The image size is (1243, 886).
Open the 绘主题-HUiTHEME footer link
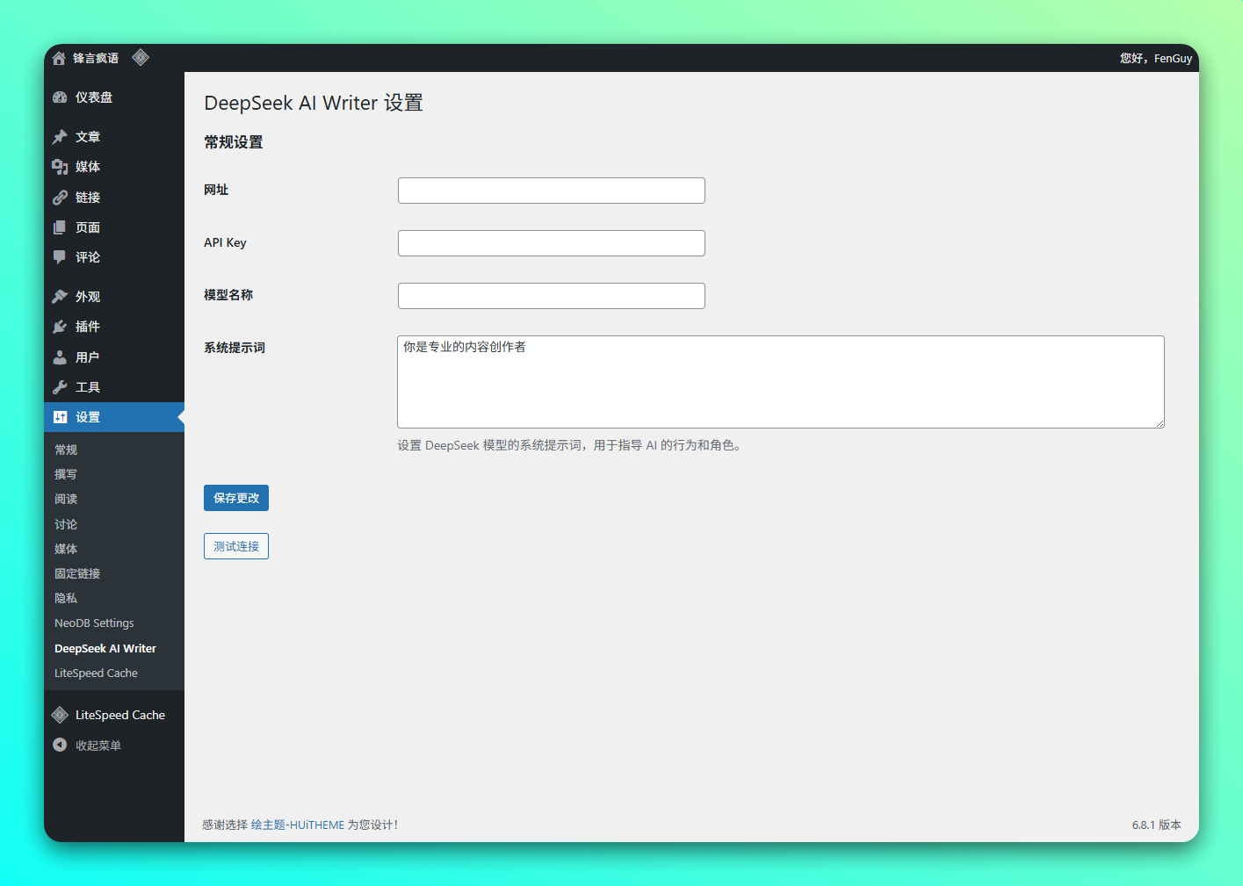coord(298,825)
